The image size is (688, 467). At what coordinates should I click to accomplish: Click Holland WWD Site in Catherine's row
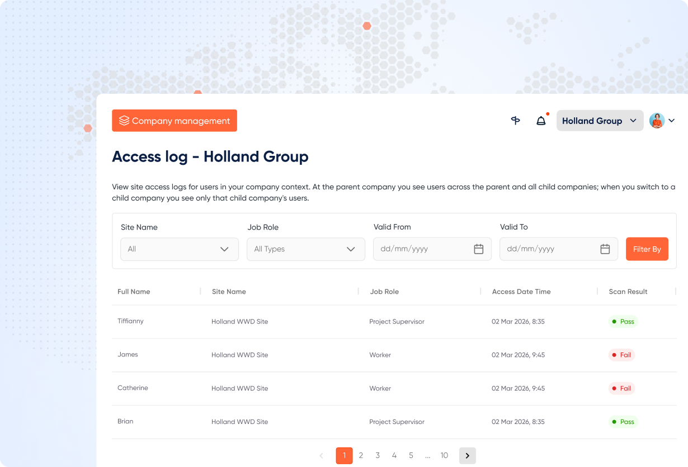coord(239,389)
